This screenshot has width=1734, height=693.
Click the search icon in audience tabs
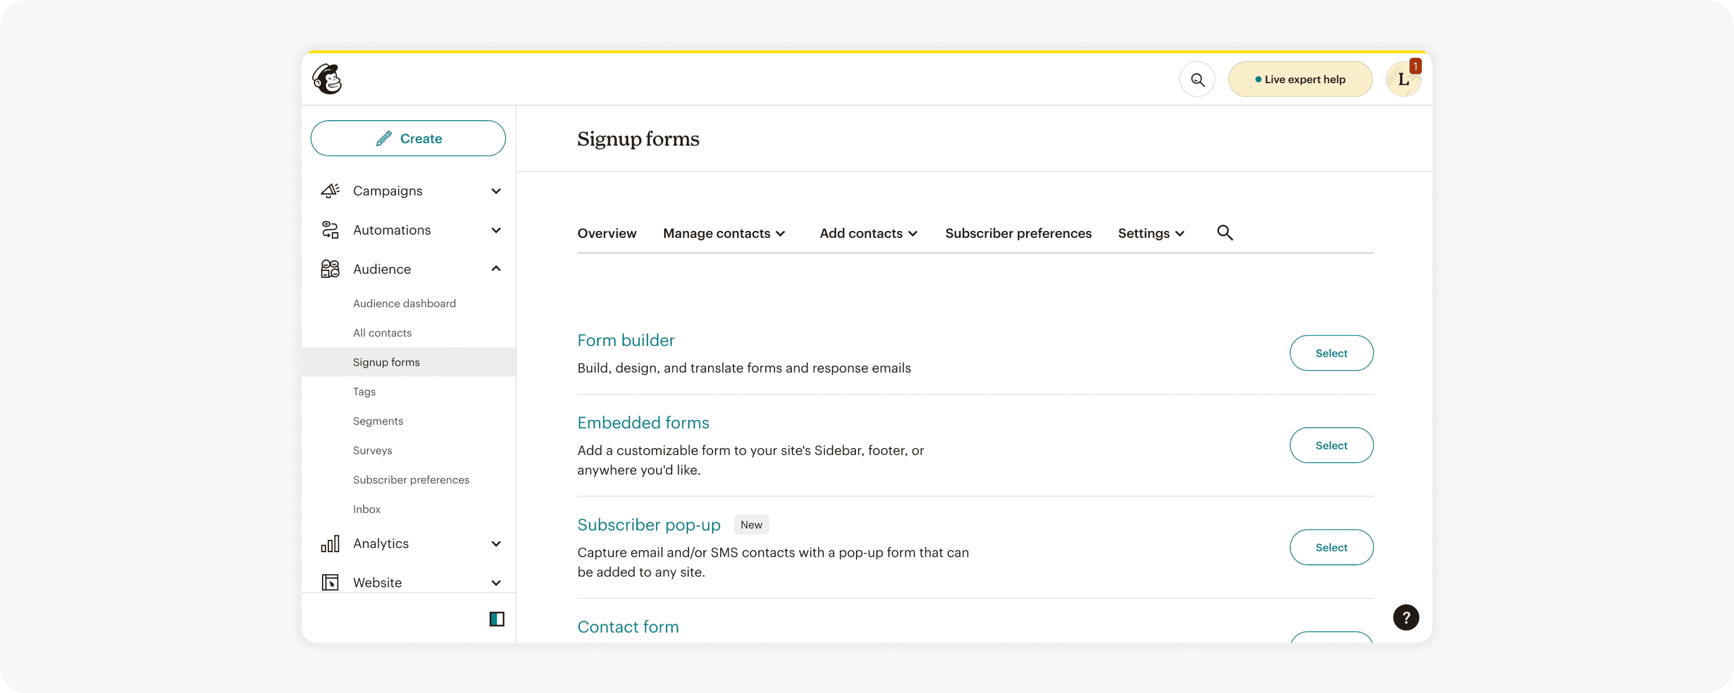tap(1224, 233)
